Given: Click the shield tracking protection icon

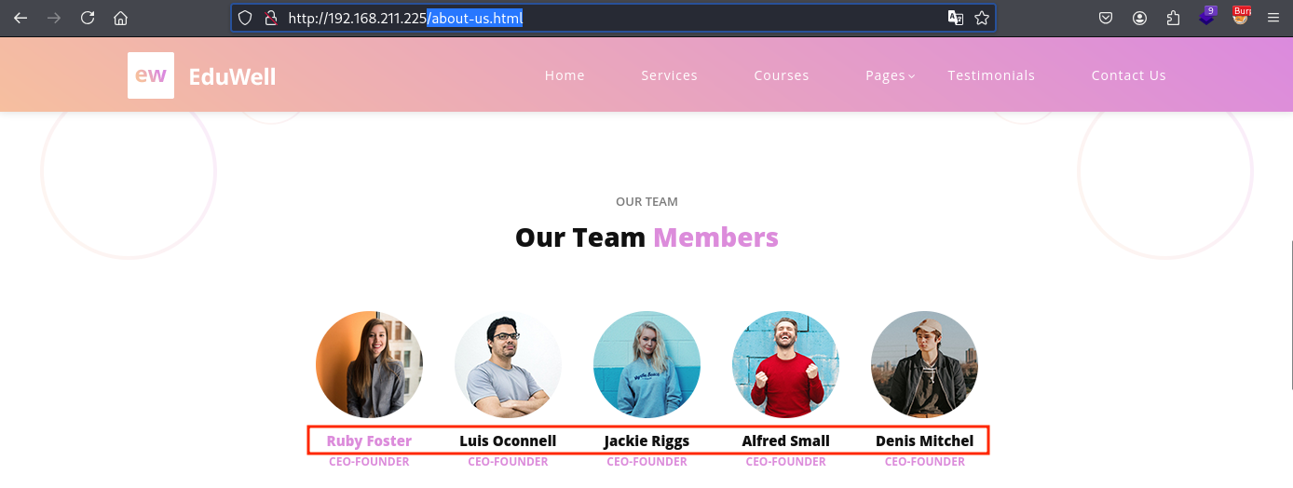Looking at the screenshot, I should (x=245, y=18).
